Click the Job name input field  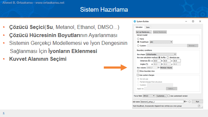tap(162, 102)
